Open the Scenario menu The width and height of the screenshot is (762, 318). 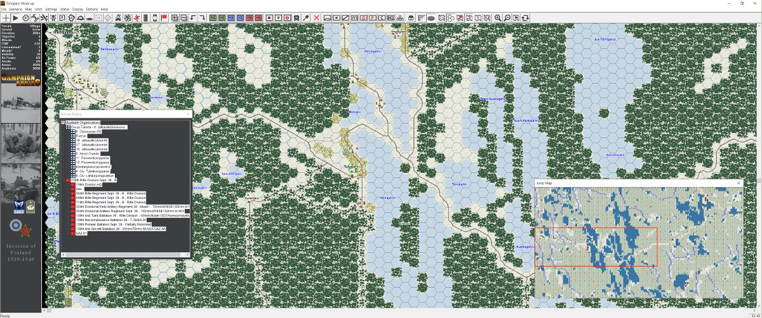coord(15,10)
